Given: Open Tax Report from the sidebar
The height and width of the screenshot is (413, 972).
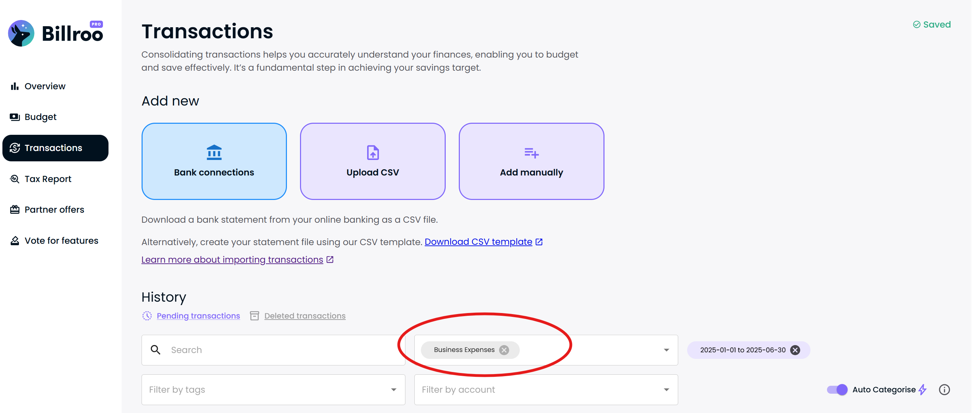Looking at the screenshot, I should tap(55, 179).
